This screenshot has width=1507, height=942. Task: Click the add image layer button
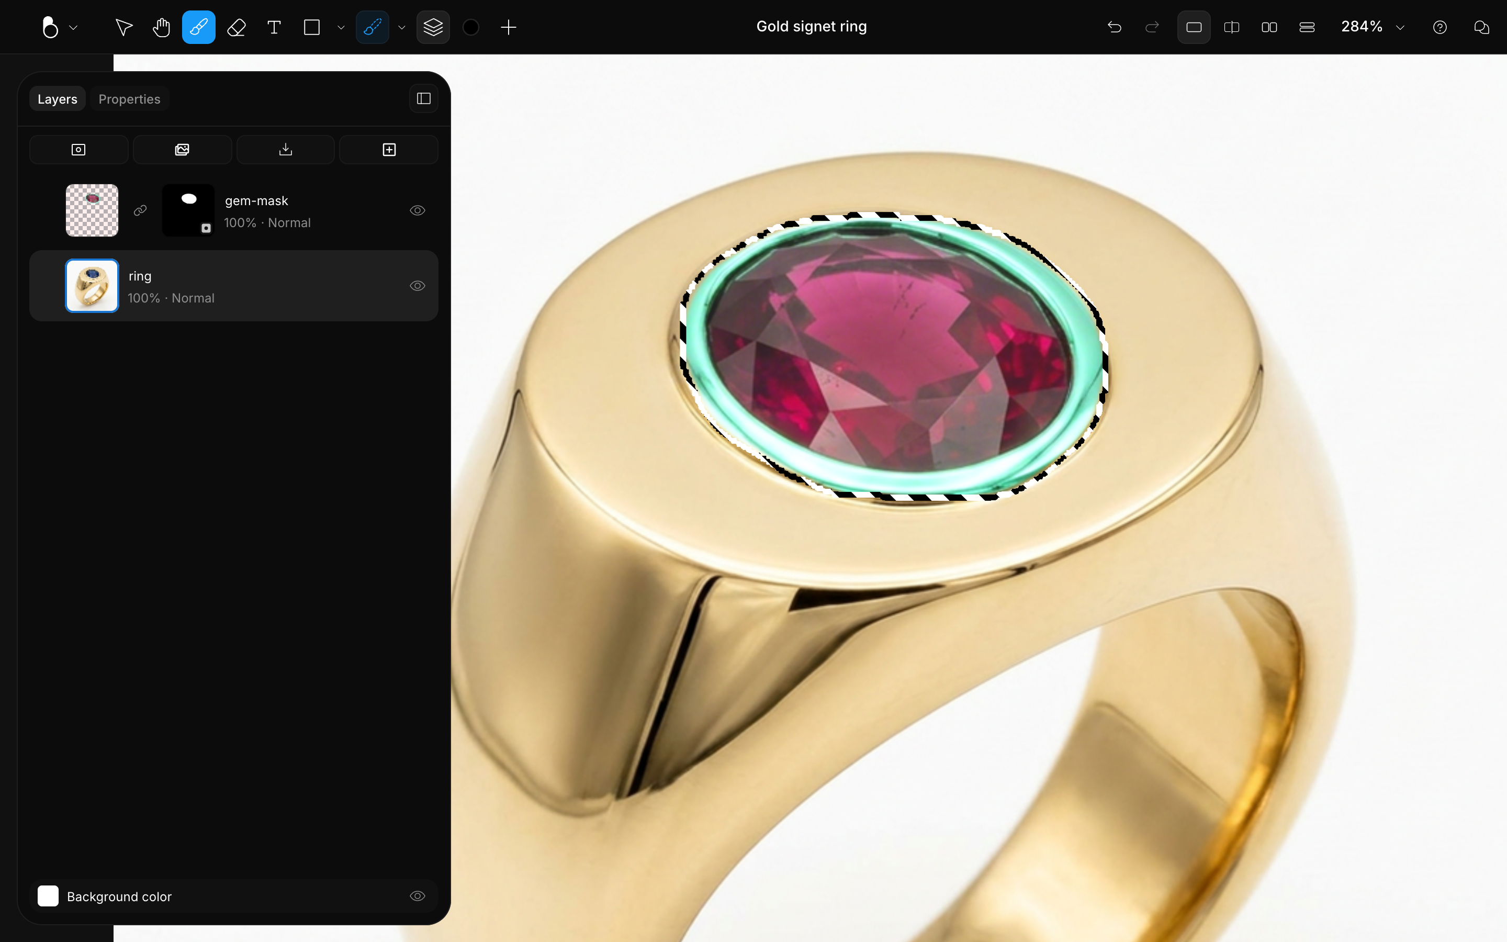point(182,150)
